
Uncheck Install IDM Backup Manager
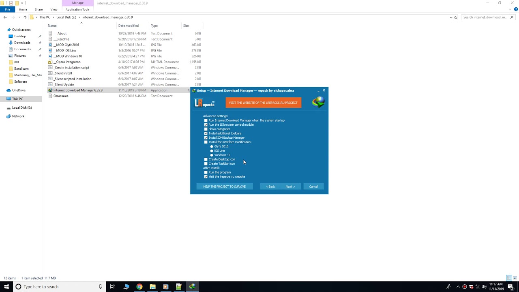pyautogui.click(x=206, y=138)
